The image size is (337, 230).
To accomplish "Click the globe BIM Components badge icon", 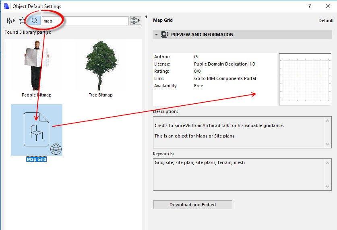I will click(56, 149).
